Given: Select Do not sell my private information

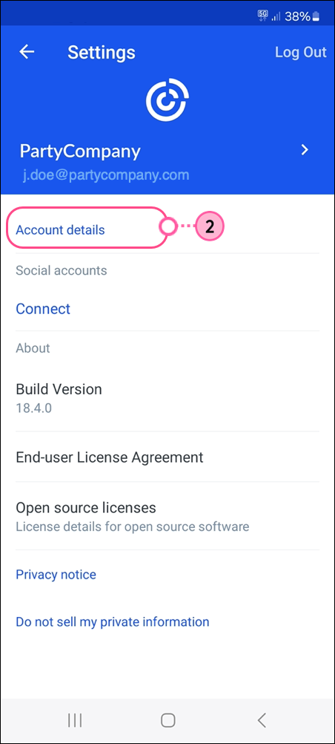Looking at the screenshot, I should (113, 621).
